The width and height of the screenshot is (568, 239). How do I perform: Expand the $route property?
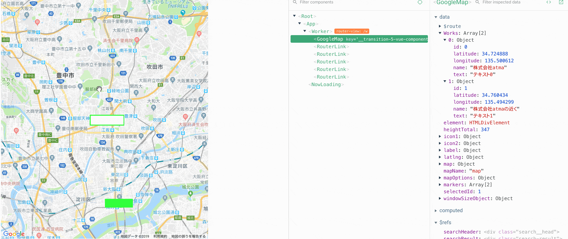[x=440, y=26]
